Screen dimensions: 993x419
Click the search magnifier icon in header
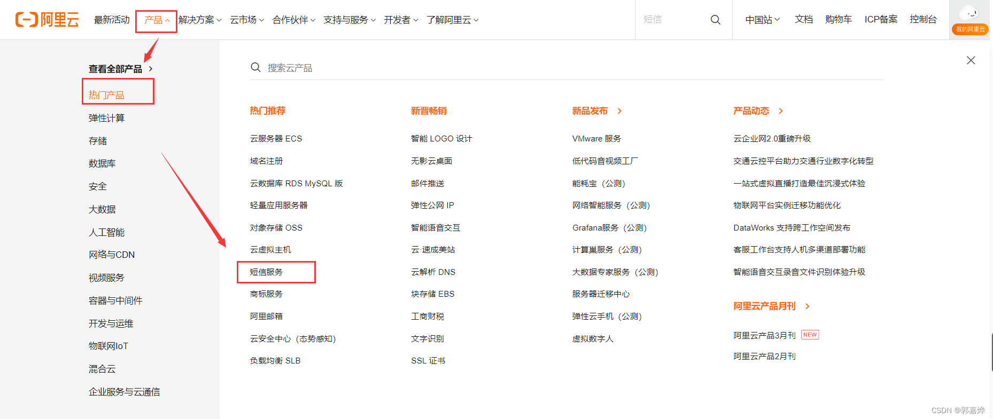(x=715, y=20)
